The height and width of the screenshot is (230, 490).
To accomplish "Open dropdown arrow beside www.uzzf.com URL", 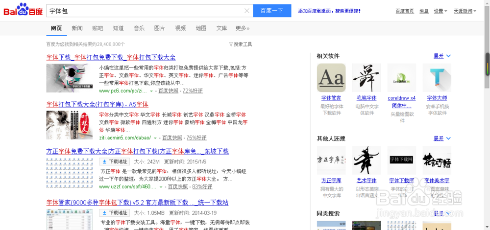I will coord(161,187).
